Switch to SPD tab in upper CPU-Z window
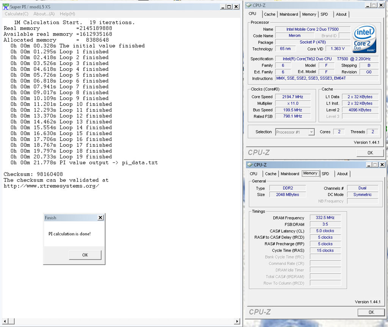The height and width of the screenshot is (327, 388). pyautogui.click(x=324, y=14)
